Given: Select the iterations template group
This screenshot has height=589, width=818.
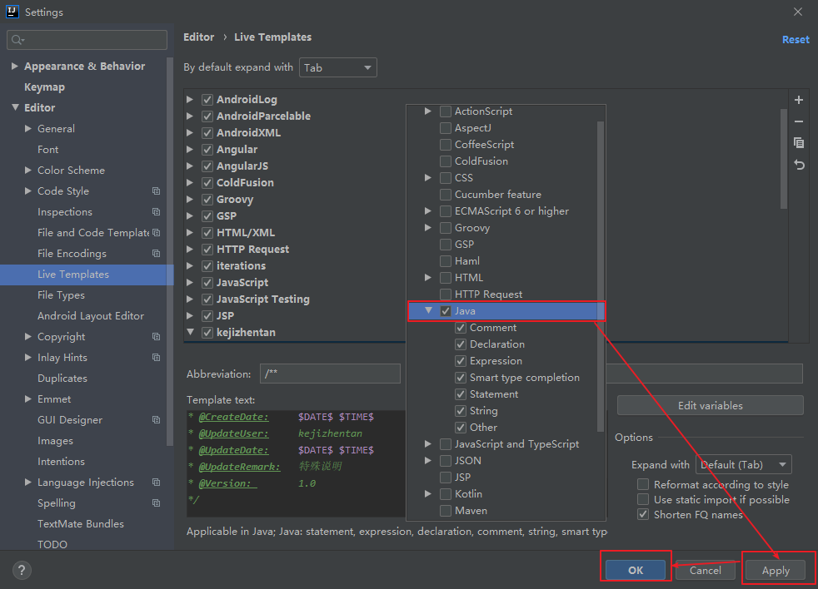Looking at the screenshot, I should 241,266.
